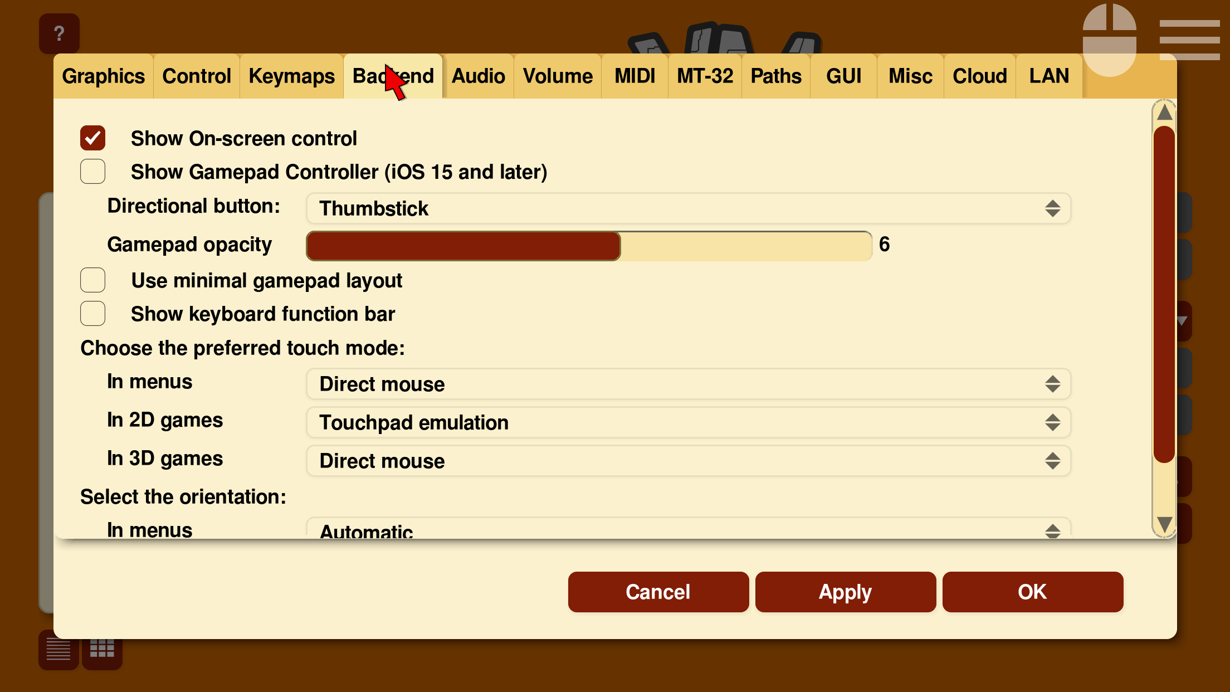Click the Cancel button

658,592
